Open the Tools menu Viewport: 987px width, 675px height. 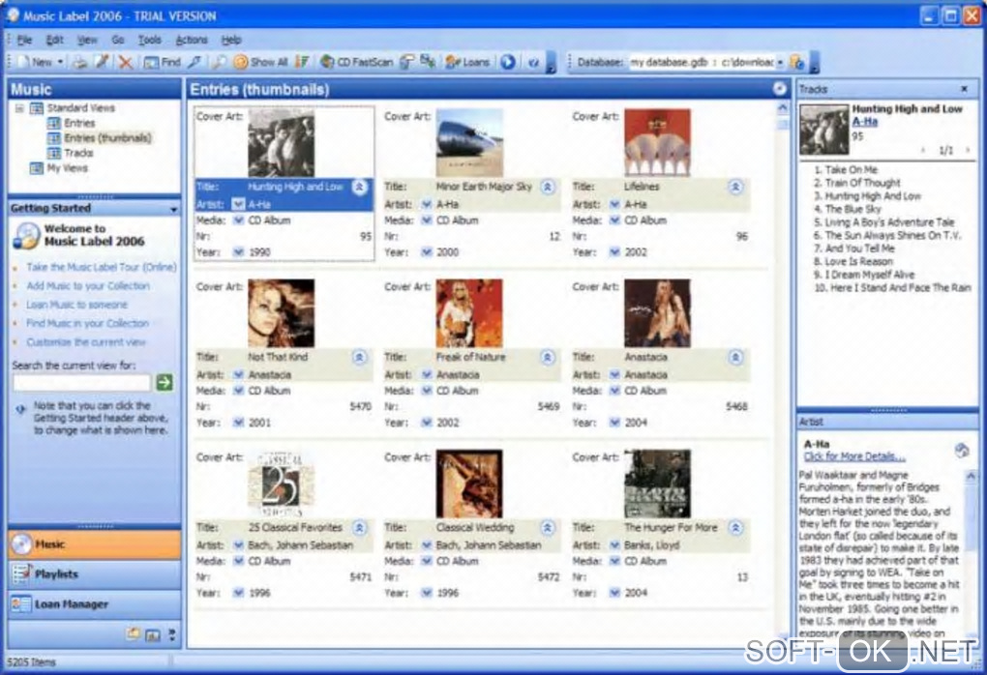click(x=149, y=40)
